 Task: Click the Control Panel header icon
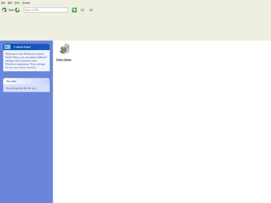[x=8, y=47]
